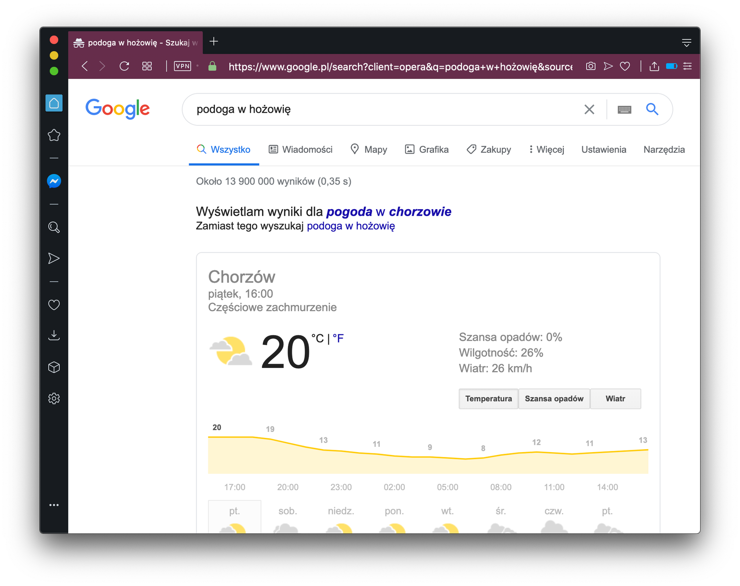Open My Flow arrow in sidebar
The image size is (740, 586).
(x=54, y=258)
